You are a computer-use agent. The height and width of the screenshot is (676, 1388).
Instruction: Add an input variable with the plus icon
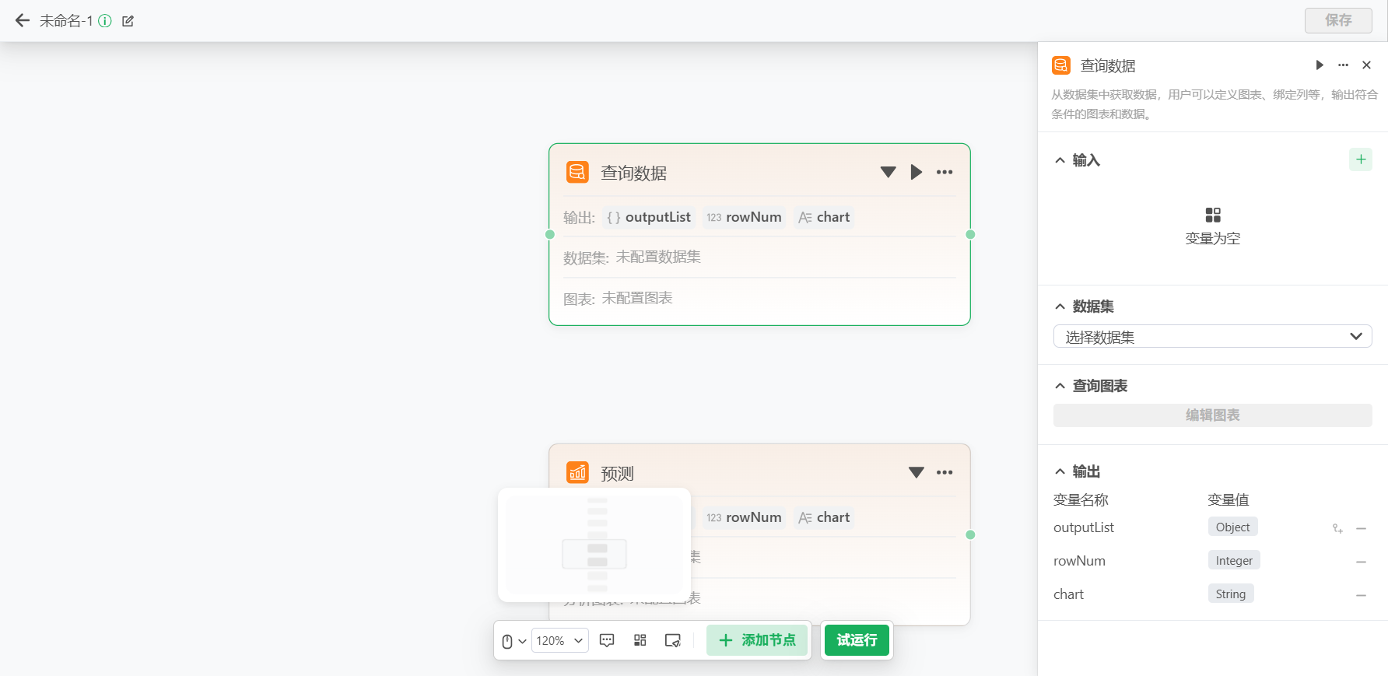[x=1360, y=159]
